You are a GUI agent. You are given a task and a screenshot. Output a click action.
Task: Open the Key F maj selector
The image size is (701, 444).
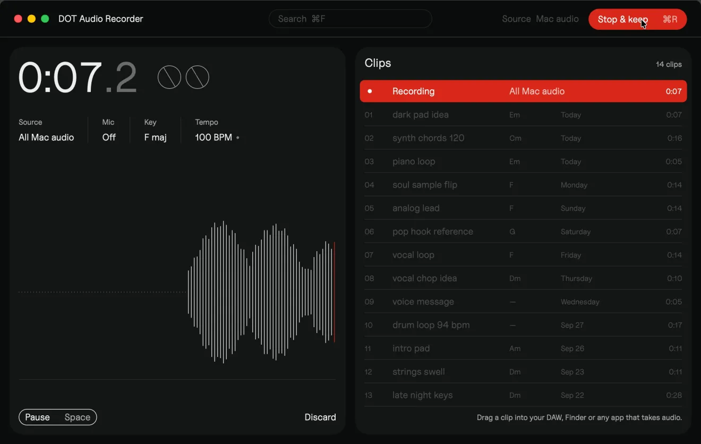pyautogui.click(x=155, y=131)
